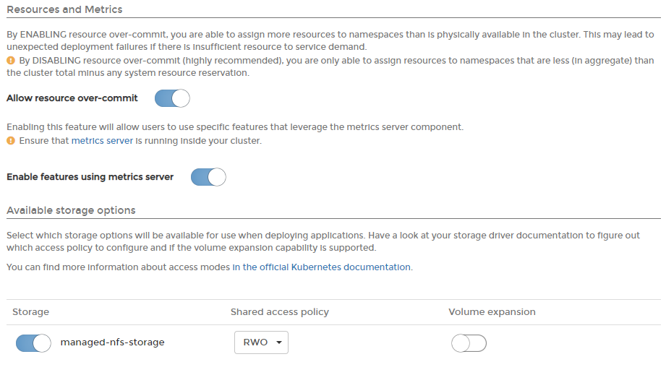Screen dimensions: 666x375
Task: Disable the Allow resource over-commit switch
Action: tap(172, 98)
